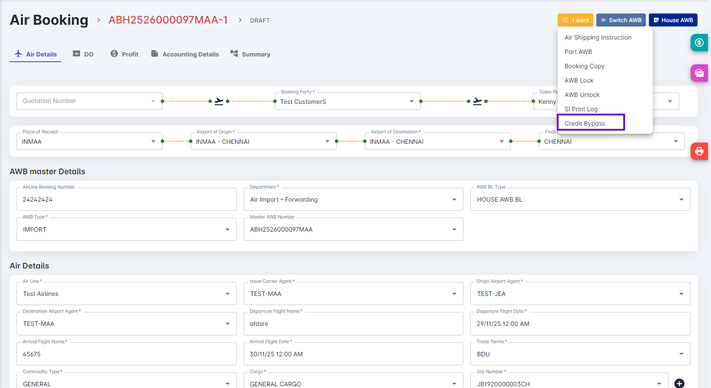The height and width of the screenshot is (388, 711).
Task: Choose AWB Lock menu option
Action: point(579,80)
